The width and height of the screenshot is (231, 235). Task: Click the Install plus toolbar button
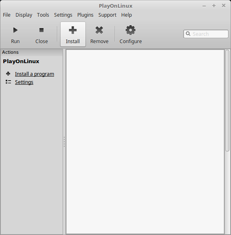(x=73, y=34)
